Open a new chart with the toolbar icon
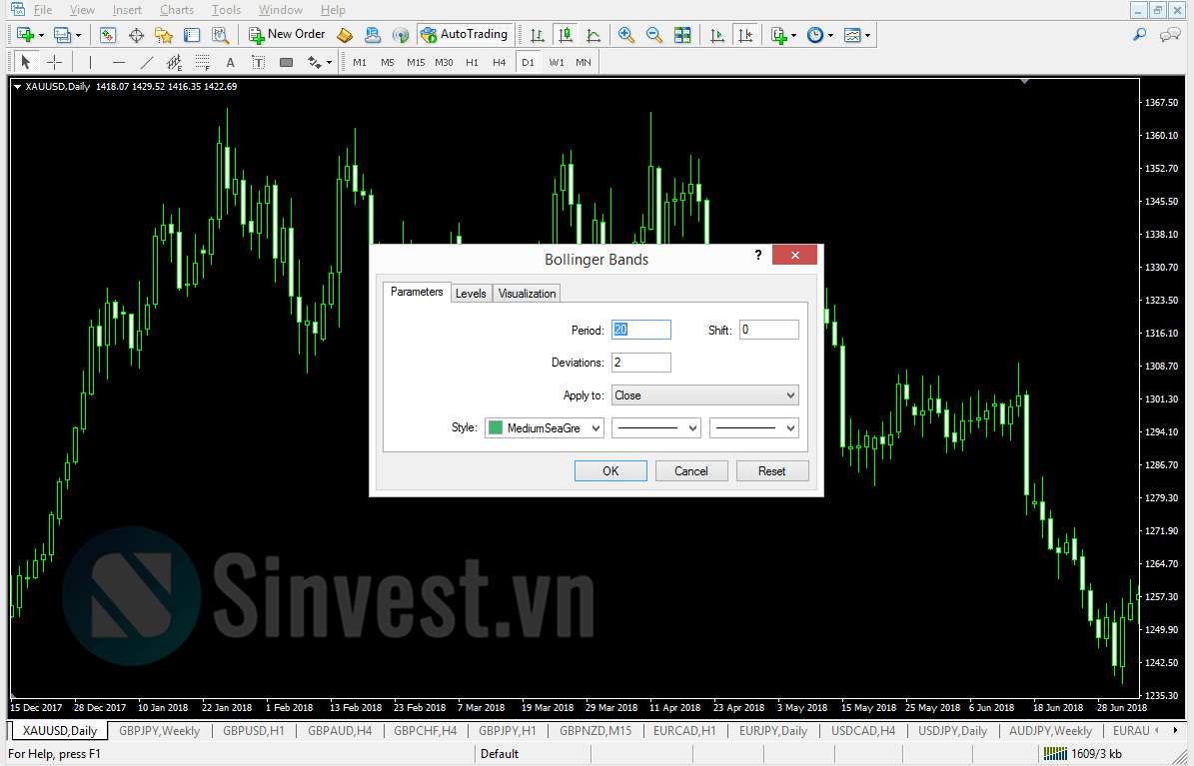Viewport: 1194px width, 766px height. 25,35
